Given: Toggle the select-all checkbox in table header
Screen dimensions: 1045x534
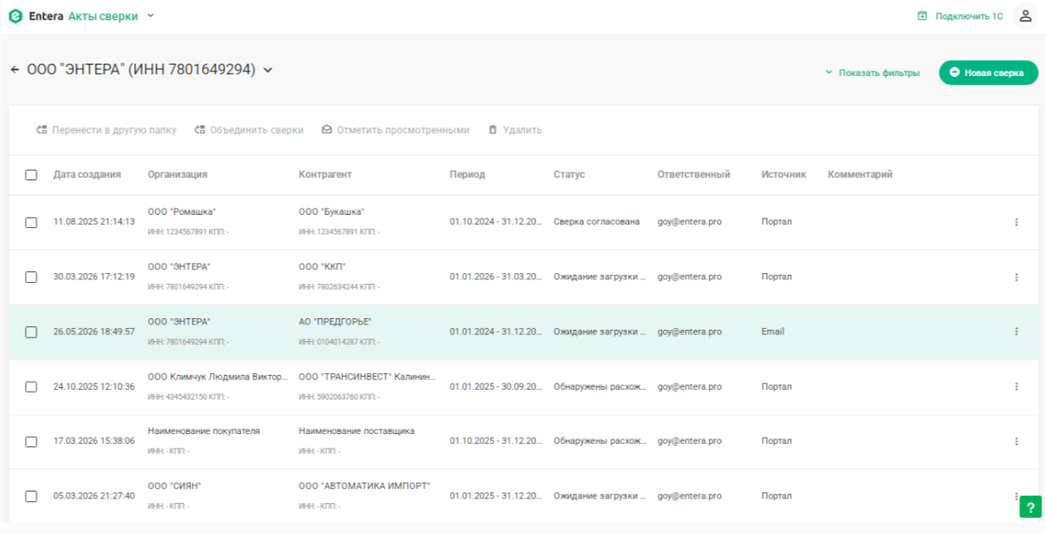Looking at the screenshot, I should [31, 175].
